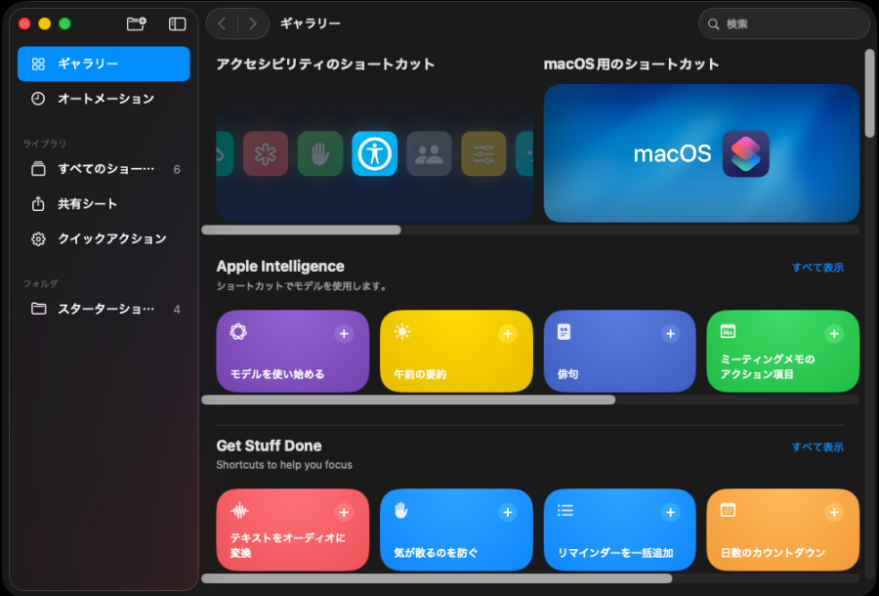Open the スターターショートカット folder
879x596 pixels.
104,310
